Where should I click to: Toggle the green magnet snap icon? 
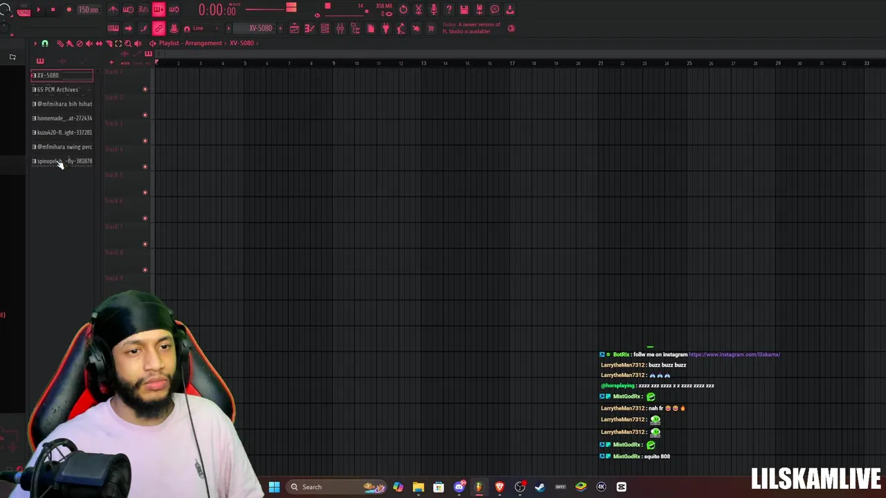45,44
